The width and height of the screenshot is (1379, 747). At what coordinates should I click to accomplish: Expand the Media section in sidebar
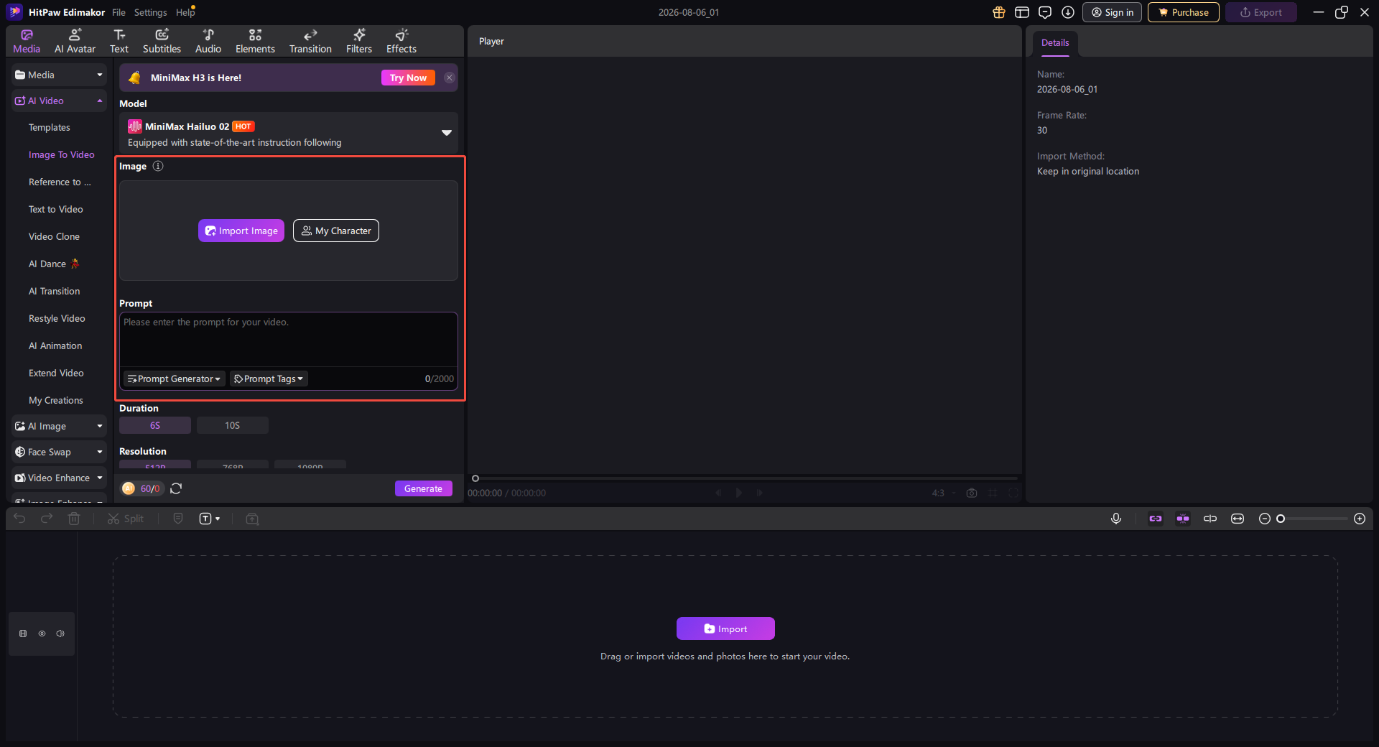[x=59, y=75]
